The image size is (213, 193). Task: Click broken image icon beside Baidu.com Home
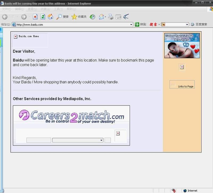(15, 37)
